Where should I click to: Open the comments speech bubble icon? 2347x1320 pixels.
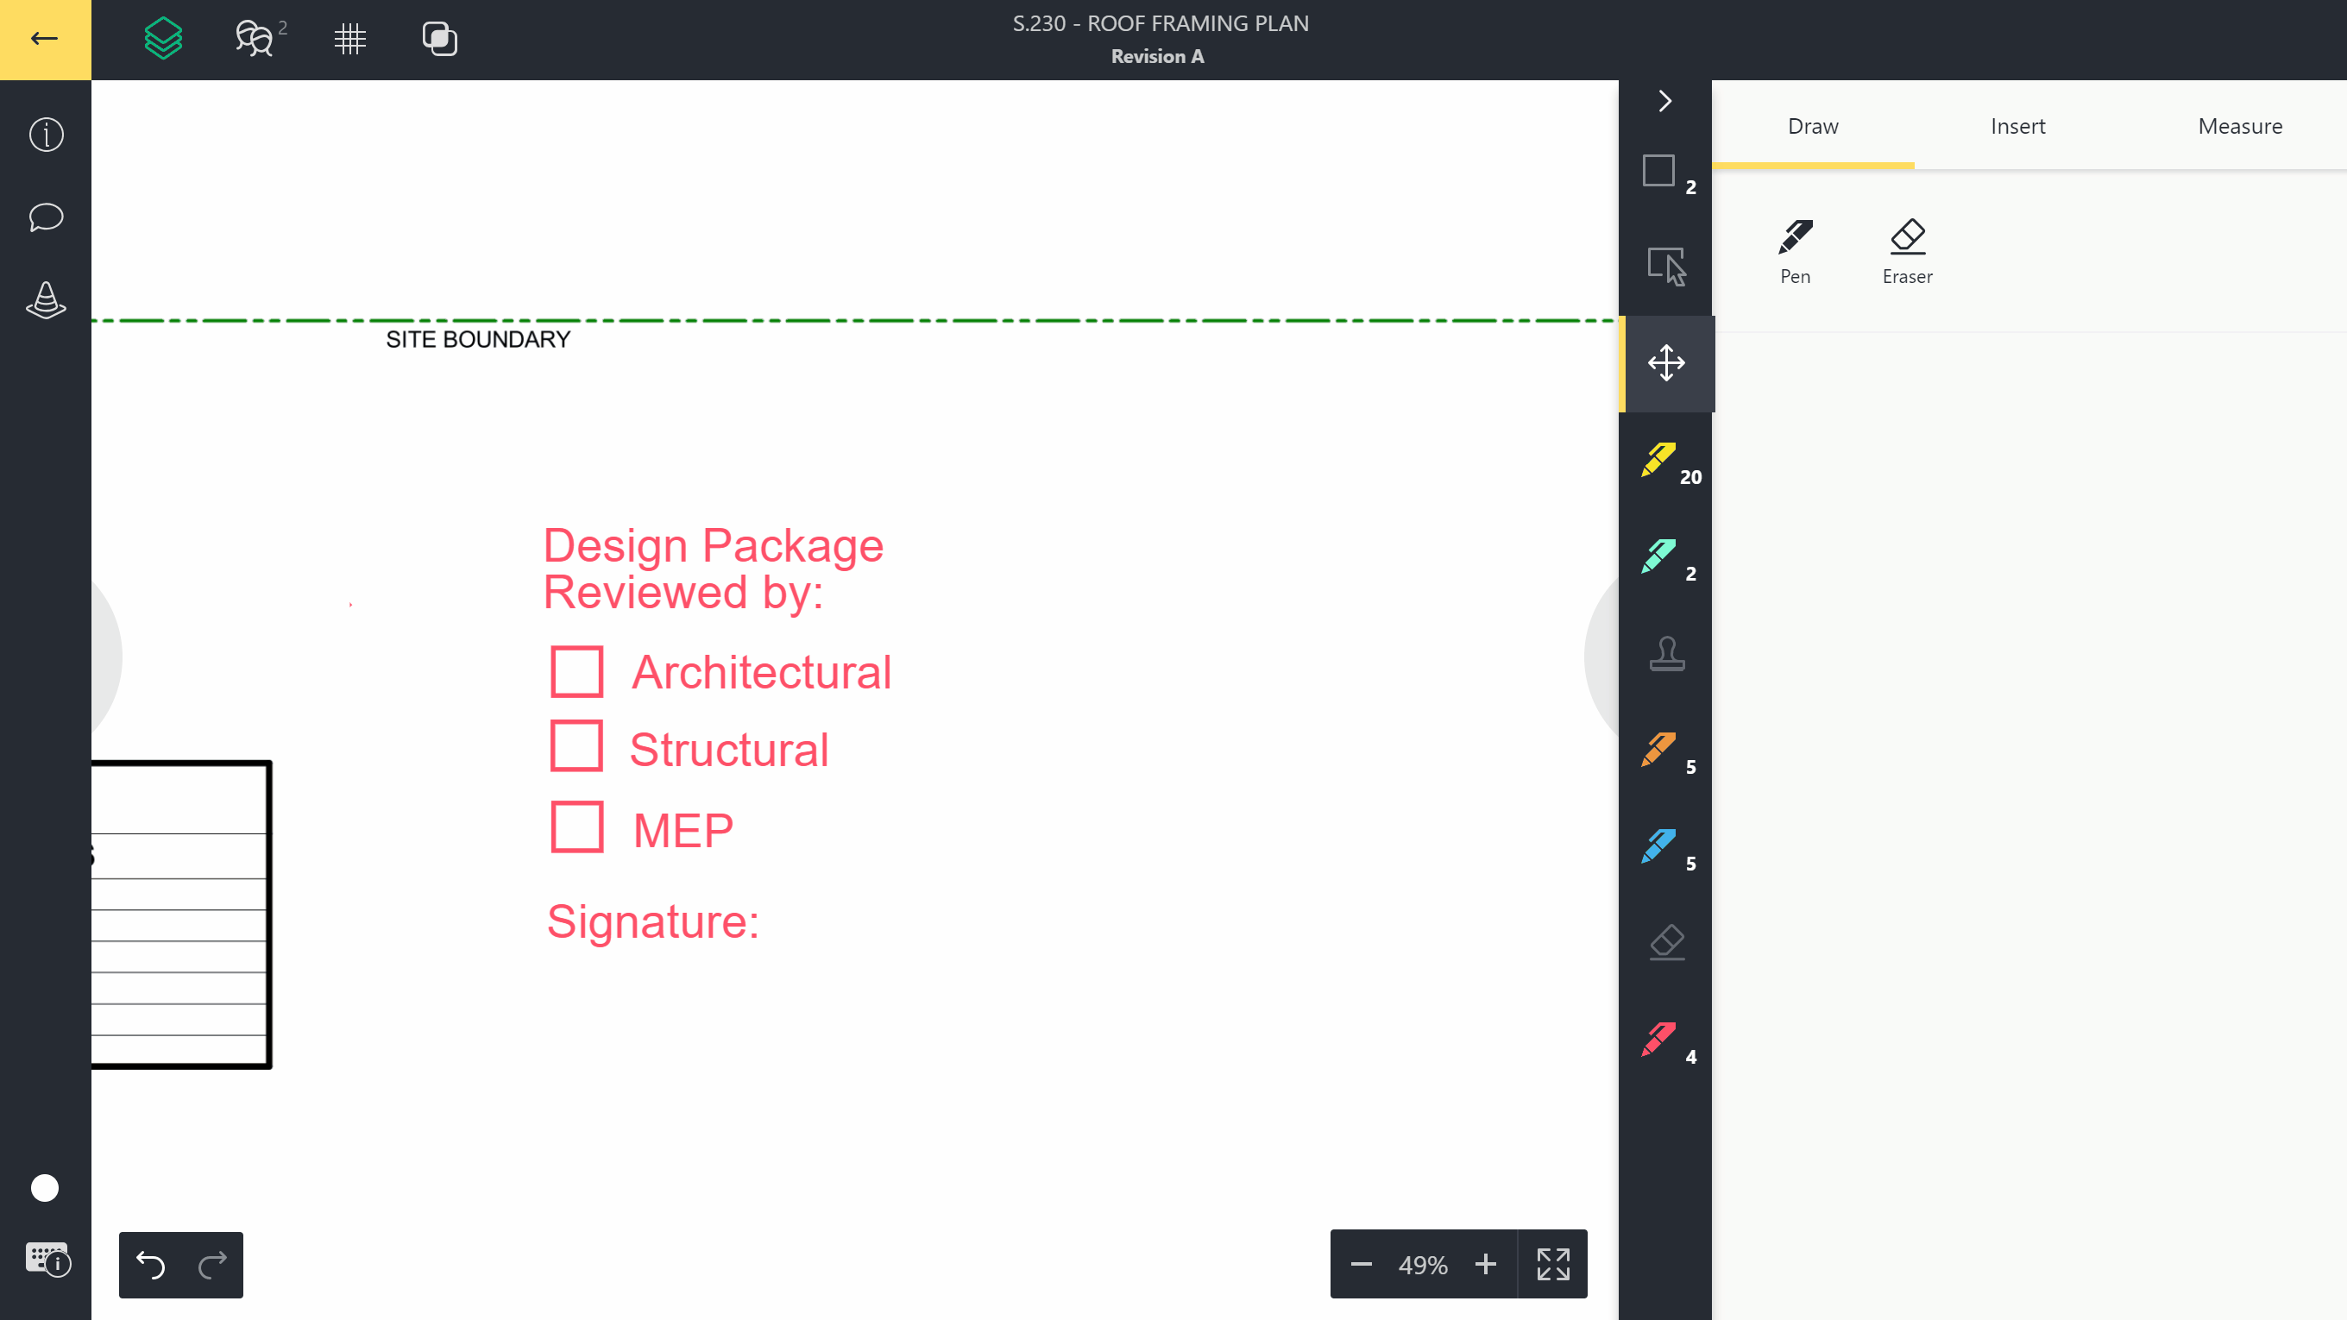(x=46, y=217)
